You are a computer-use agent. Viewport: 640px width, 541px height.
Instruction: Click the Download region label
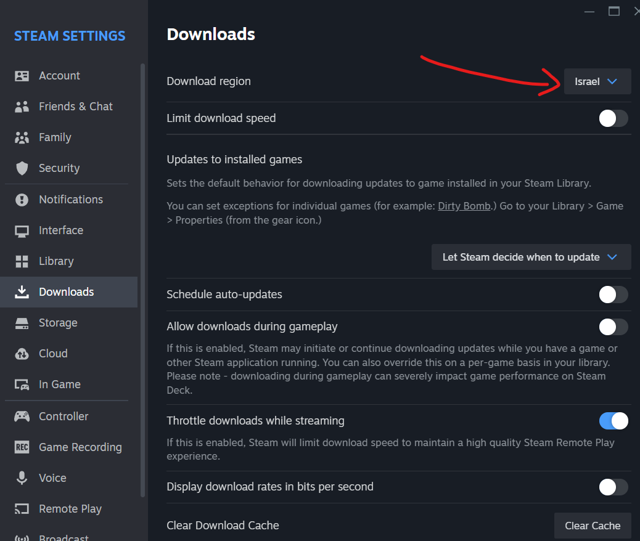point(208,81)
